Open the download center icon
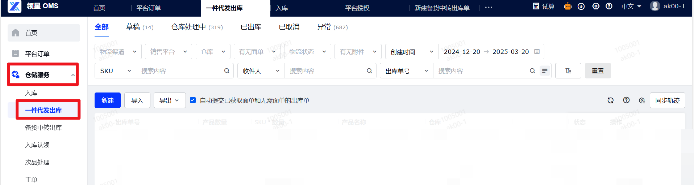Screen dimensions: 694x185 tap(581, 7)
